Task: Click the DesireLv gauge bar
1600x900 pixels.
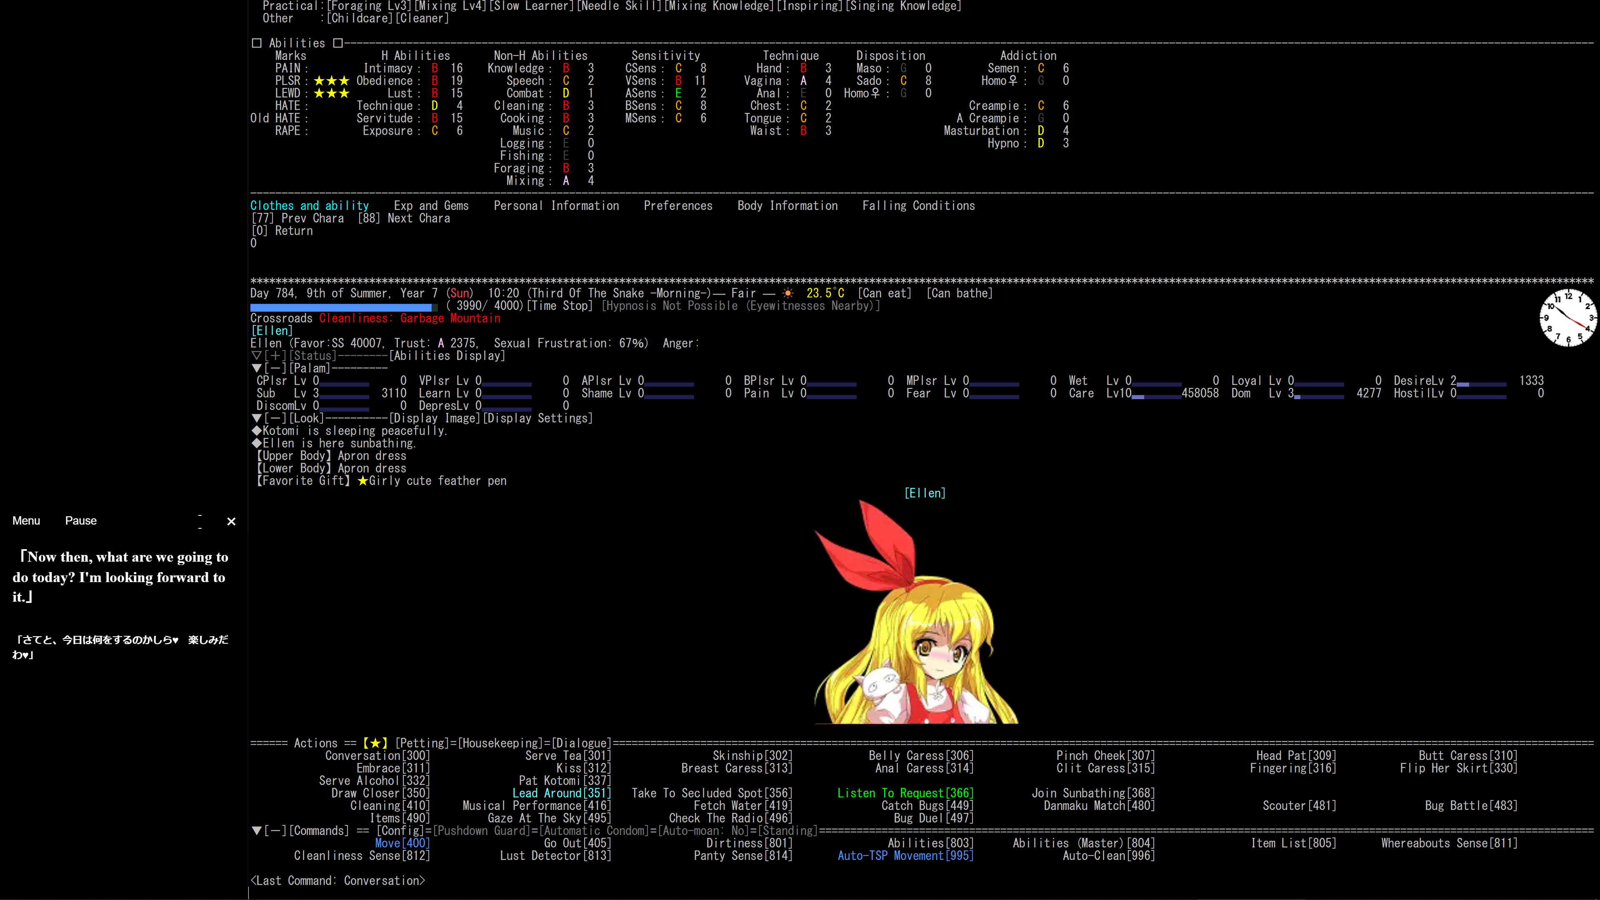Action: tap(1481, 385)
